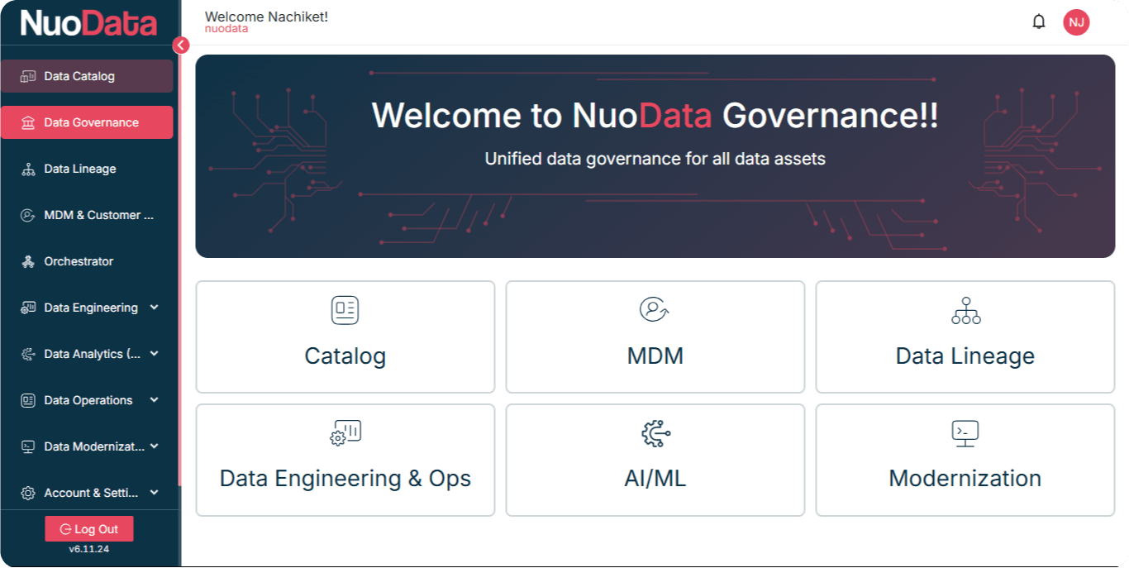Image resolution: width=1129 pixels, height=568 pixels.
Task: Expand the Data Modernization chevron
Action: click(x=154, y=446)
